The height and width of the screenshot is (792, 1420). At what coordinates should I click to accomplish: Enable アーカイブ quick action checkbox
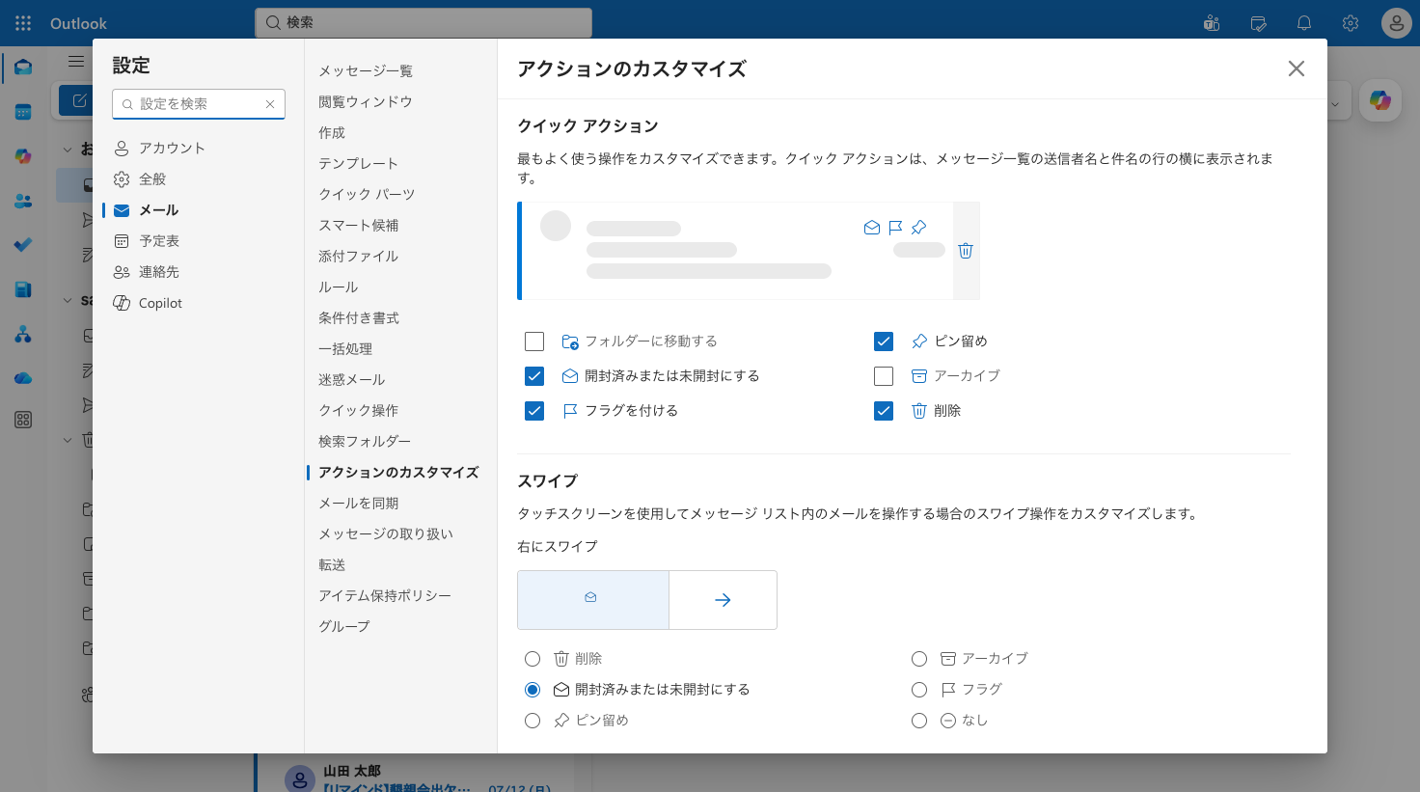884,376
